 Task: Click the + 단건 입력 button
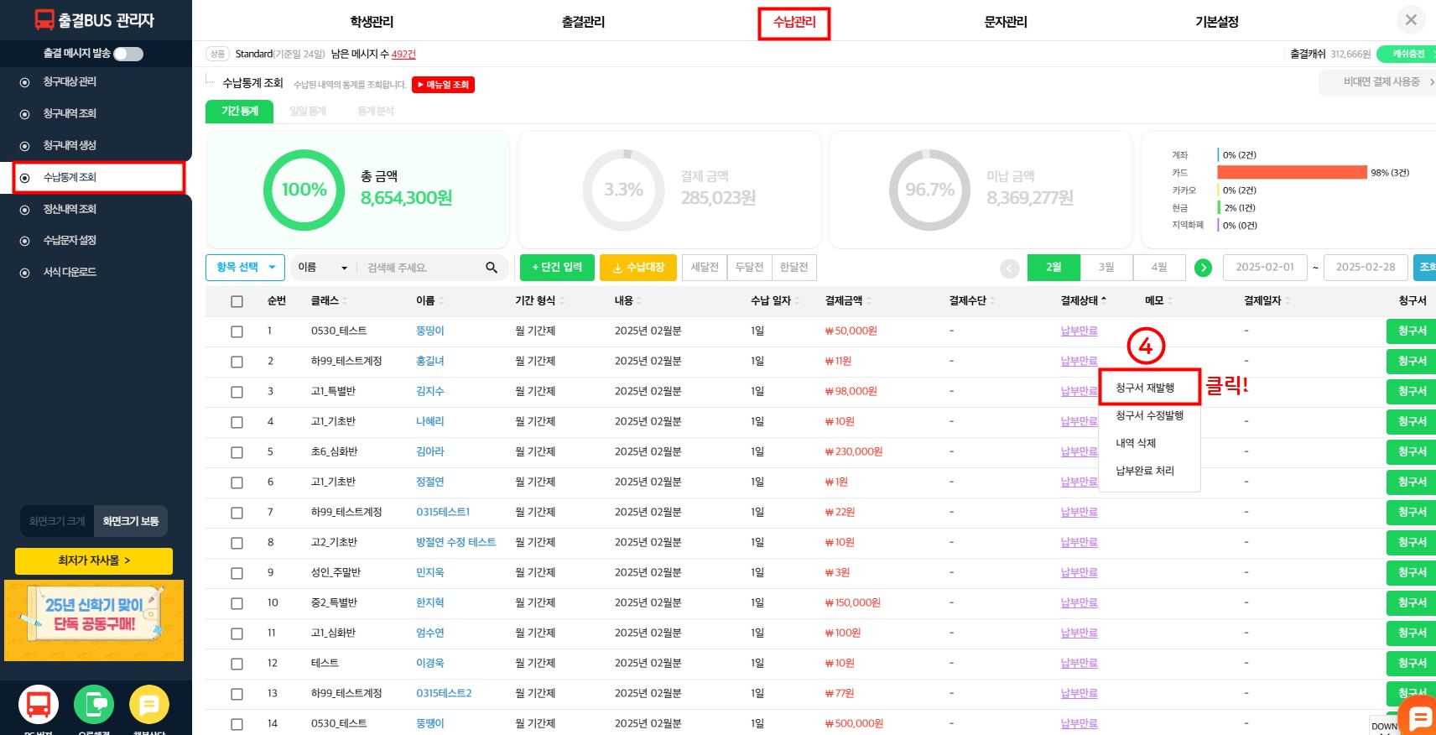pyautogui.click(x=557, y=268)
